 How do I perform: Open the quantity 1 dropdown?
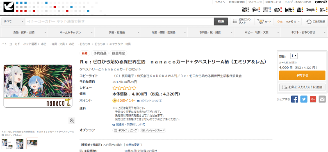click(294, 56)
